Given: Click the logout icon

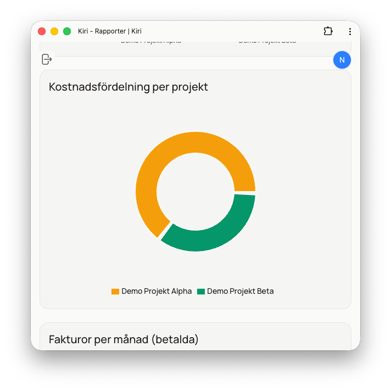Looking at the screenshot, I should tap(47, 59).
